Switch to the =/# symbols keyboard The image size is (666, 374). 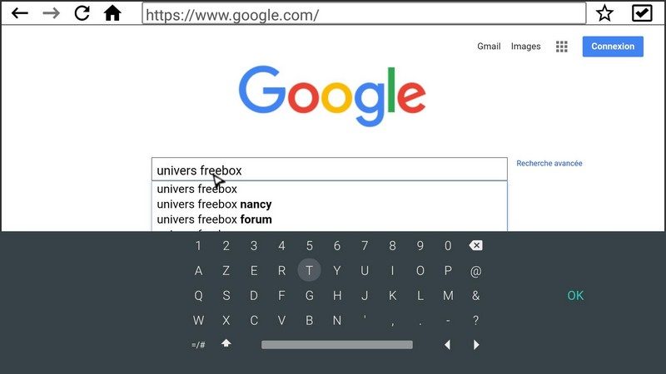point(198,345)
